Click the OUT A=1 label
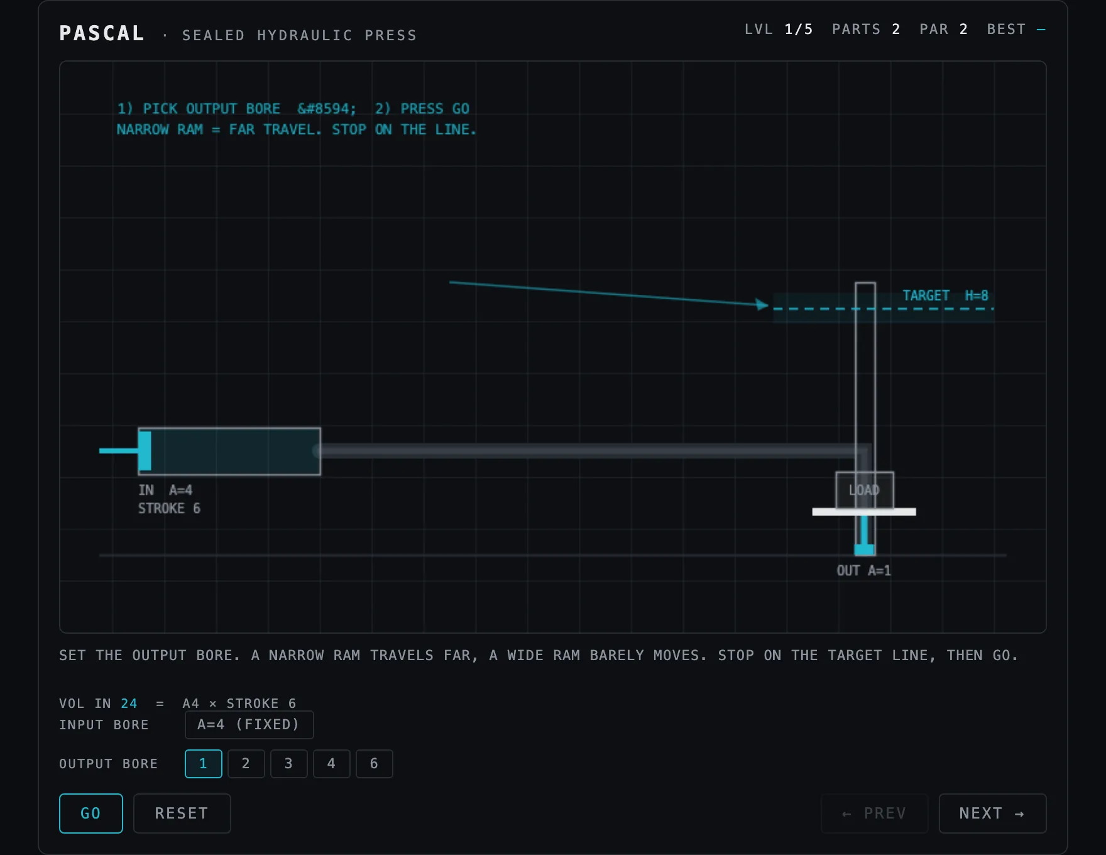 point(863,570)
